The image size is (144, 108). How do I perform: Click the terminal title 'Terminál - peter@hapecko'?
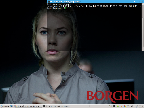coord(67,2)
